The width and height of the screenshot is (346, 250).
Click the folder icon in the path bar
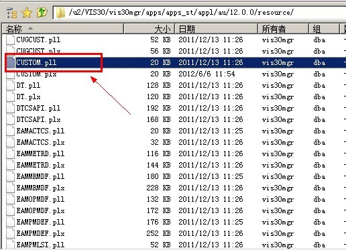[x=60, y=13]
